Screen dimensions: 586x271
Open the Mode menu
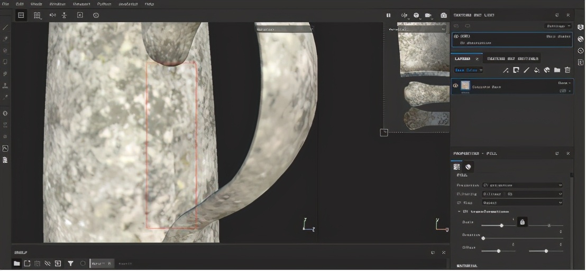tap(36, 4)
